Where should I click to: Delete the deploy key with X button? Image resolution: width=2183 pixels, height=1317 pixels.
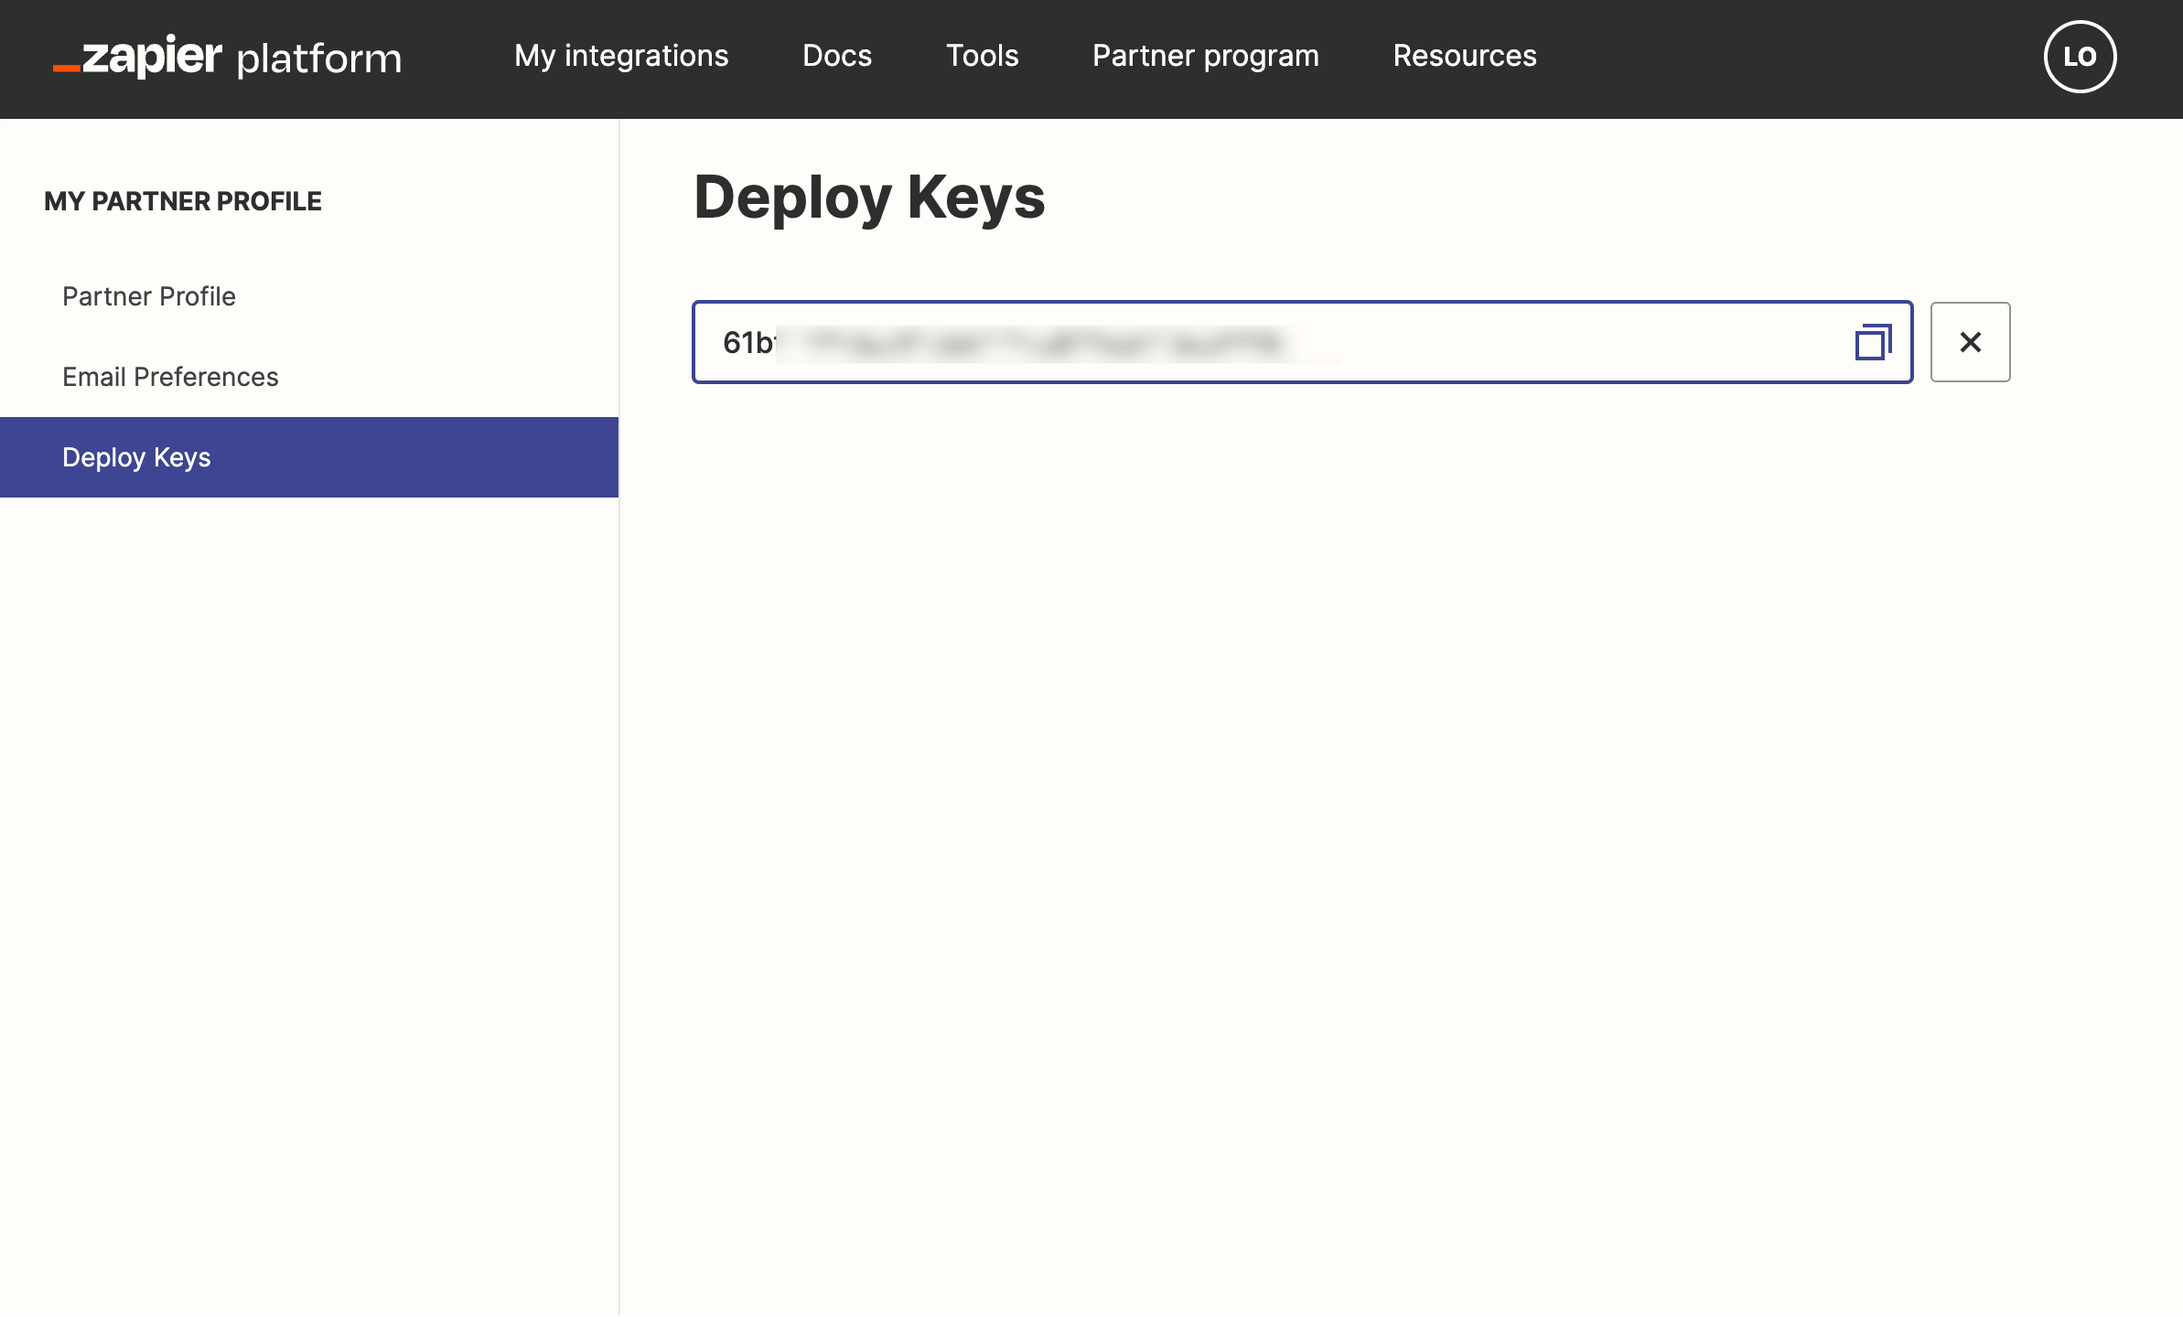1970,342
